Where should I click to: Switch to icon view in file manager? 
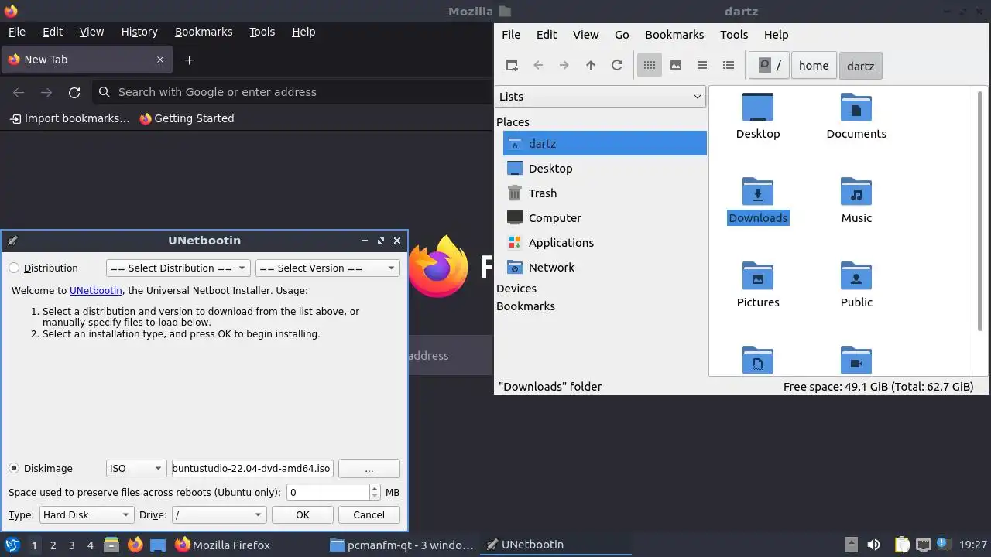(x=650, y=66)
